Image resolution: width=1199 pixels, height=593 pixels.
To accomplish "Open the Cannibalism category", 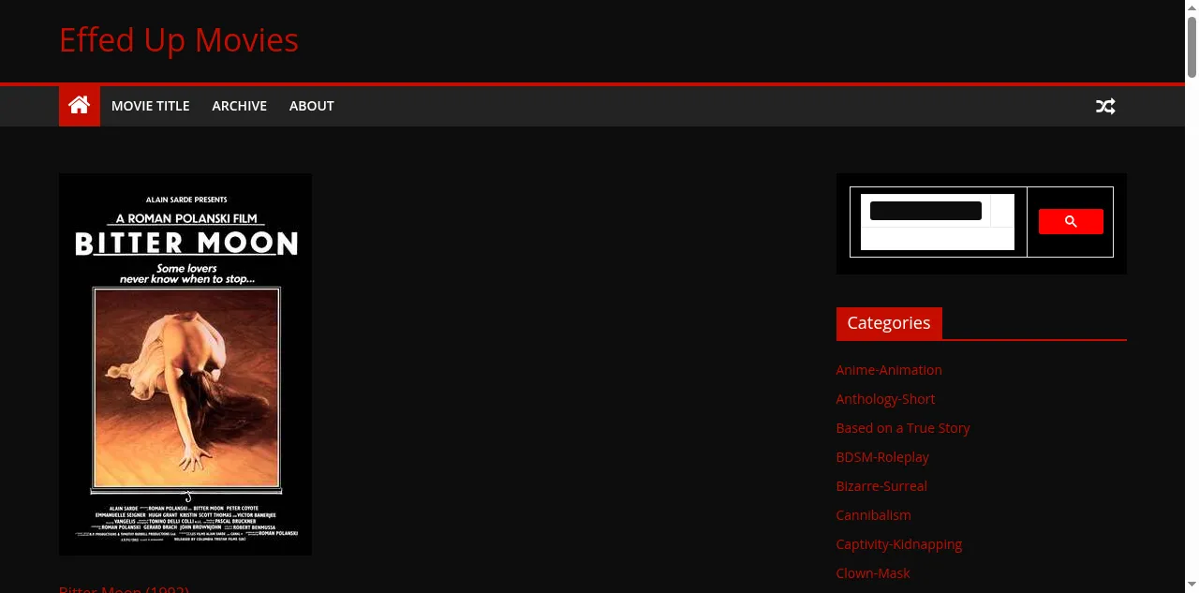I will click(873, 515).
